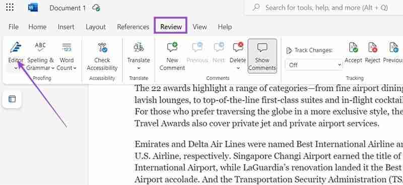Click the cloud saved status icon

pos(96,8)
